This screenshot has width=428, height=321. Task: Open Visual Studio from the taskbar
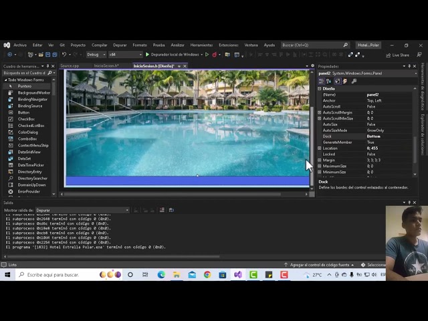coord(238,275)
